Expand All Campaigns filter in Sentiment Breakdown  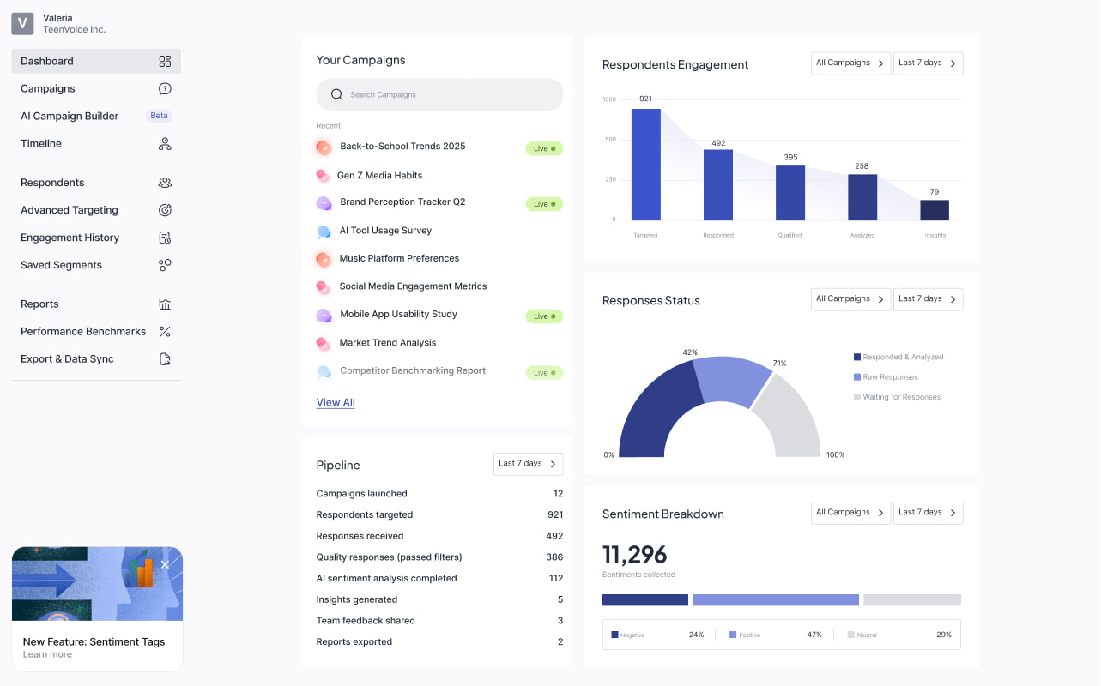point(850,513)
